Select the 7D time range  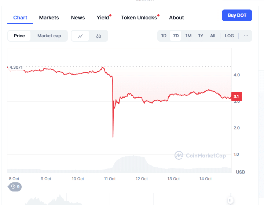(176, 36)
